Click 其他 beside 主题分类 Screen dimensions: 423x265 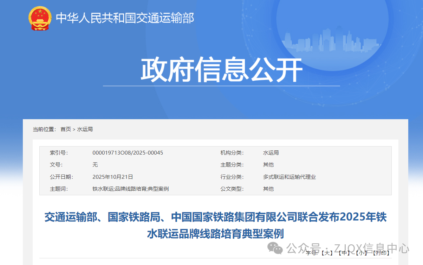pos(268,165)
